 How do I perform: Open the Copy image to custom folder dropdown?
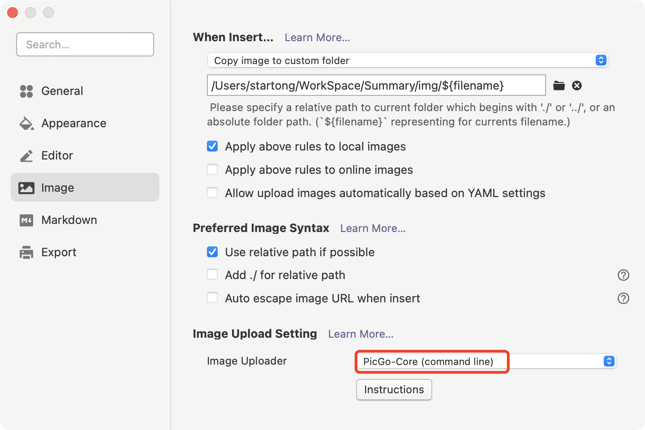(x=408, y=60)
